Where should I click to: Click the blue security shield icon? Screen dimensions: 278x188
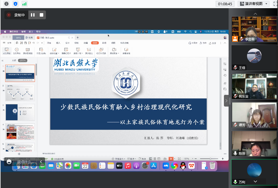point(15,4)
